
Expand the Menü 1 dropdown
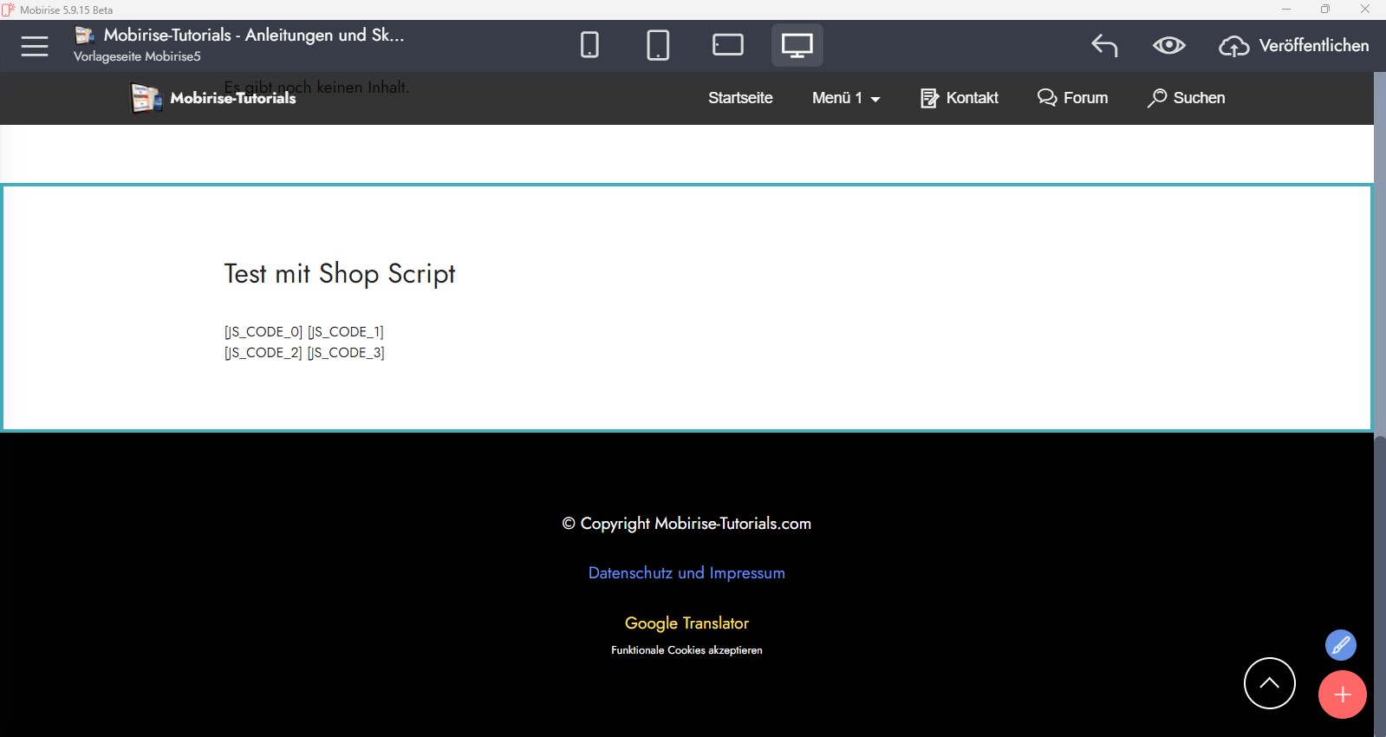846,98
